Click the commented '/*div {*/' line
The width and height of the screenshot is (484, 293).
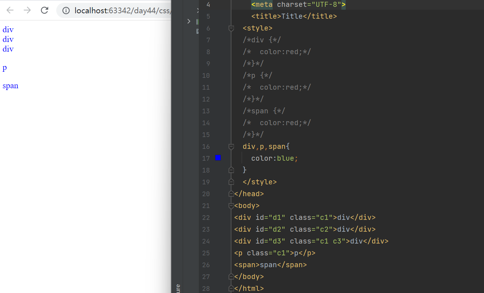[262, 40]
